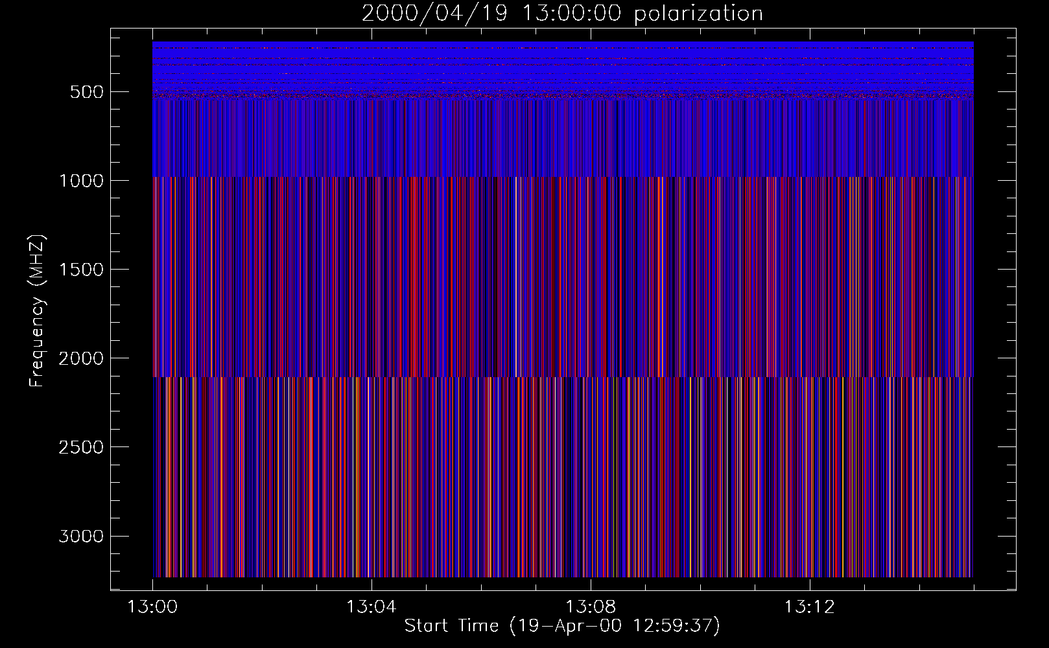Click the 2500 frequency tick label
This screenshot has width=1049, height=648.
(81, 447)
